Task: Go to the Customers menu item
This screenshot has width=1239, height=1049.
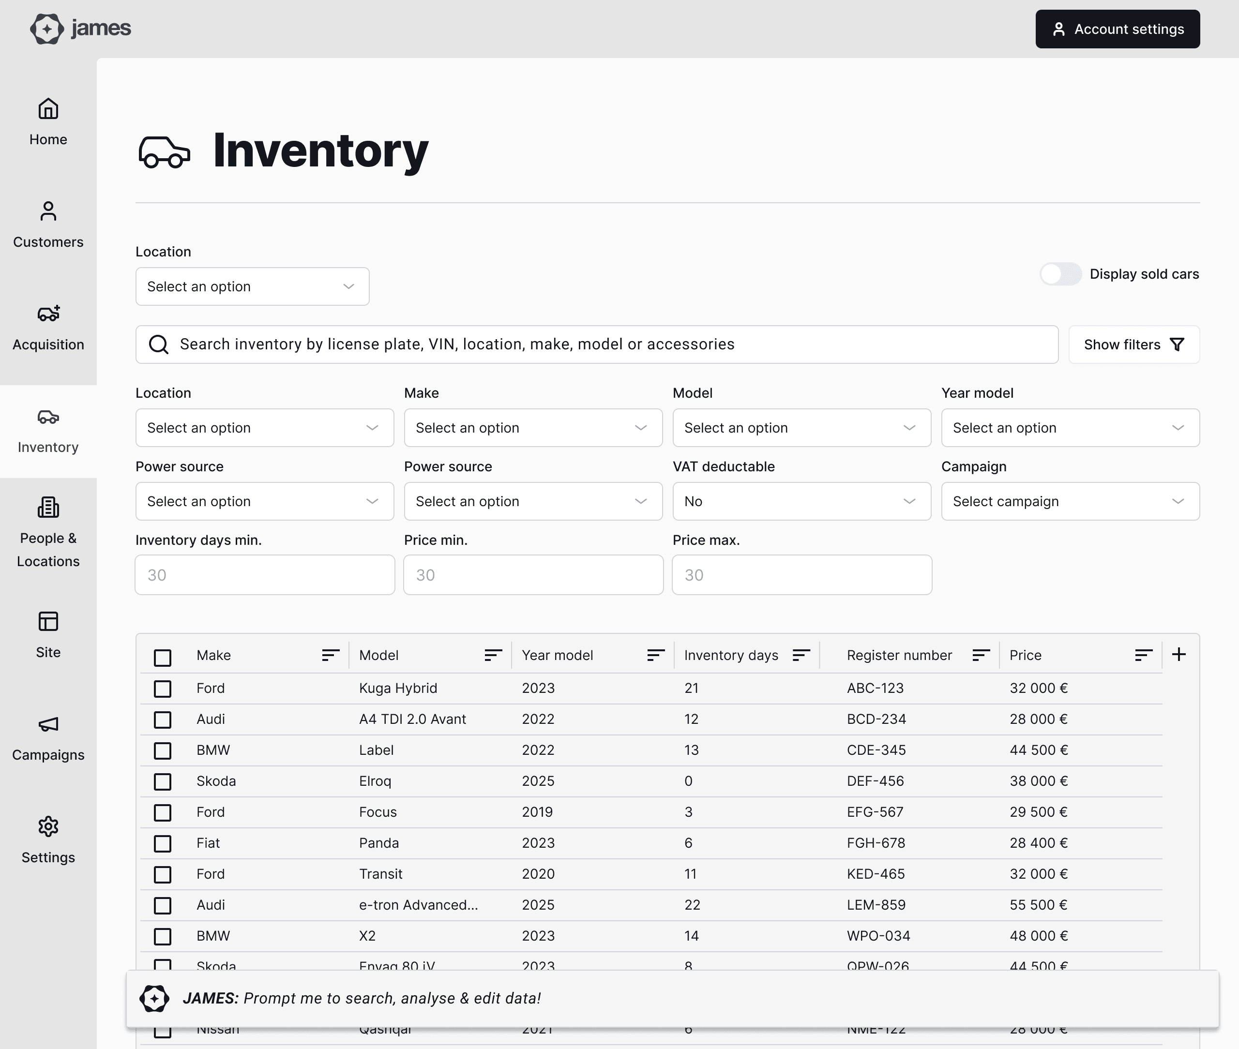Action: tap(48, 225)
